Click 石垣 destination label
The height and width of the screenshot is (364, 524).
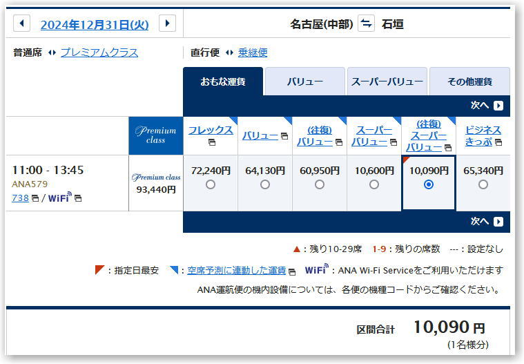(393, 24)
